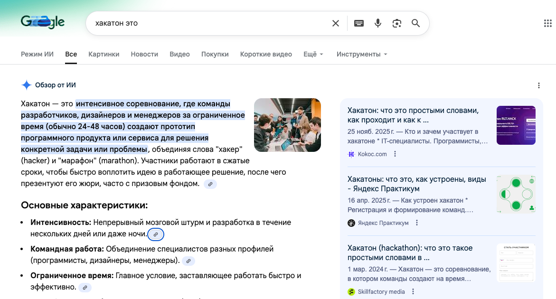The height and width of the screenshot is (299, 556).
Task: Click the magnifying glass search button
Action: (x=416, y=23)
